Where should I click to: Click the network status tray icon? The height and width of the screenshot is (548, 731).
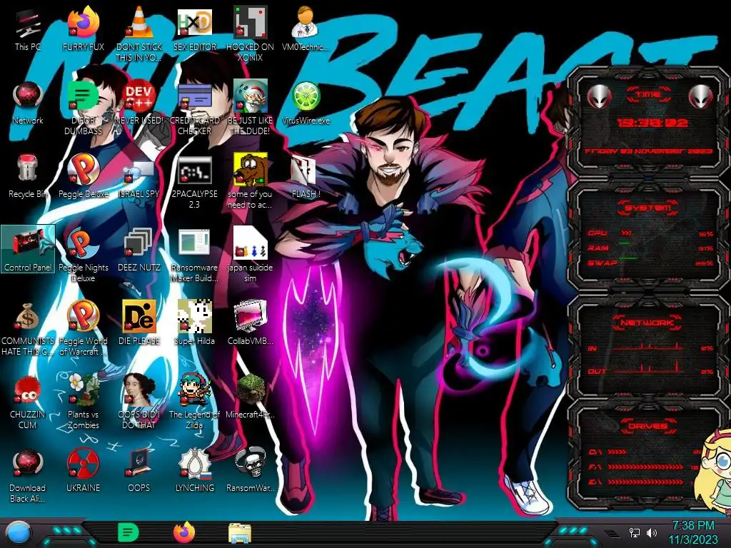(x=635, y=532)
